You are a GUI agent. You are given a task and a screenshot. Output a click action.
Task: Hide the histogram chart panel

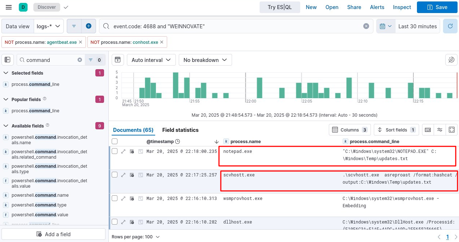[x=117, y=60]
